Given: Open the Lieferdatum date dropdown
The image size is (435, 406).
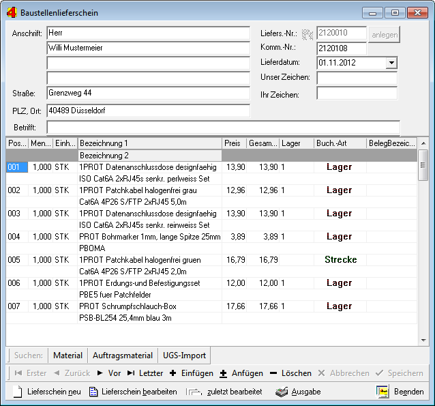Looking at the screenshot, I should [391, 63].
